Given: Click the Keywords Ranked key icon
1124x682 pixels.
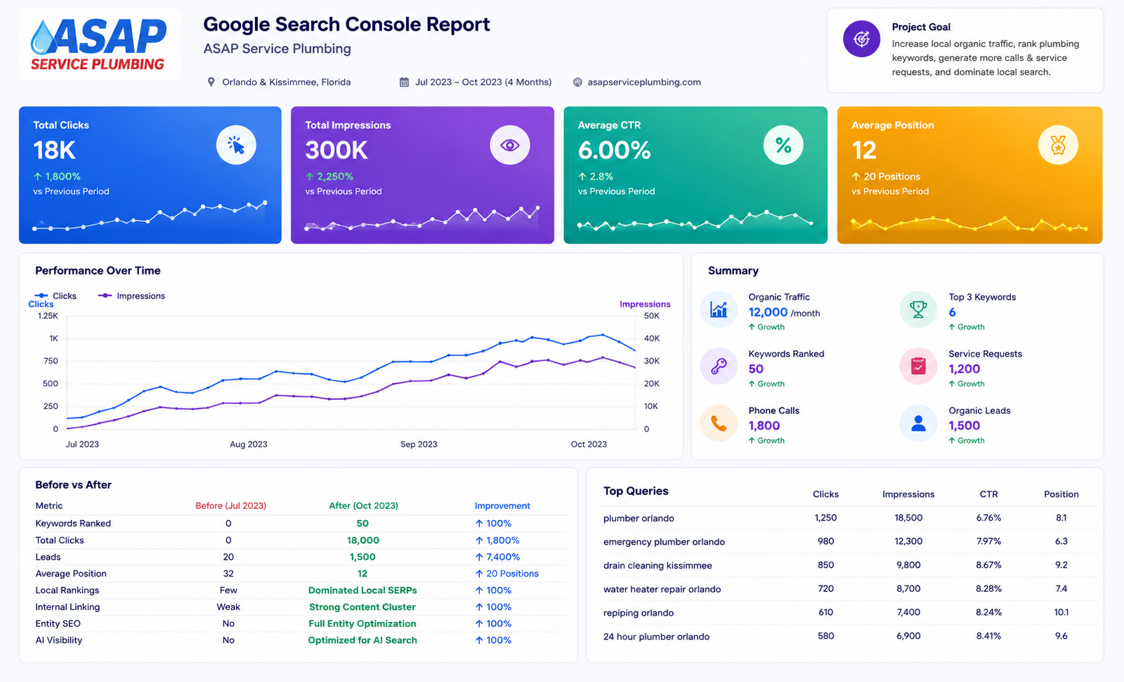Looking at the screenshot, I should pyautogui.click(x=719, y=366).
